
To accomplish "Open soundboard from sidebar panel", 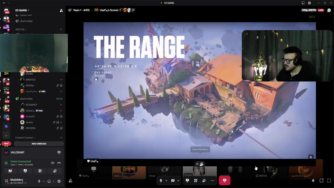I will tap(55, 171).
